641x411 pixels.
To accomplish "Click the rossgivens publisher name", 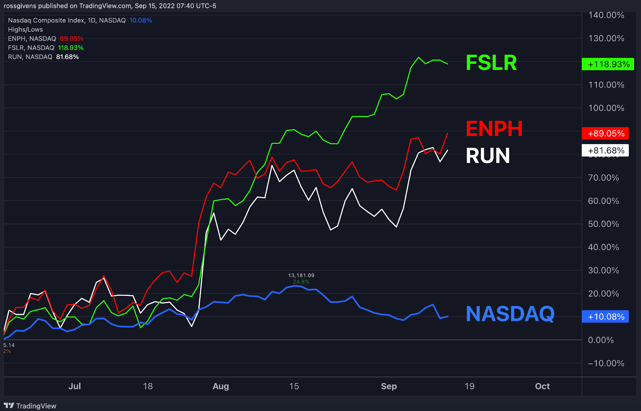I will (x=19, y=6).
